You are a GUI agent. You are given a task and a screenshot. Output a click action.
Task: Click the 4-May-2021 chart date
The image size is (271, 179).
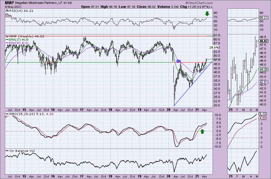tap(13, 7)
